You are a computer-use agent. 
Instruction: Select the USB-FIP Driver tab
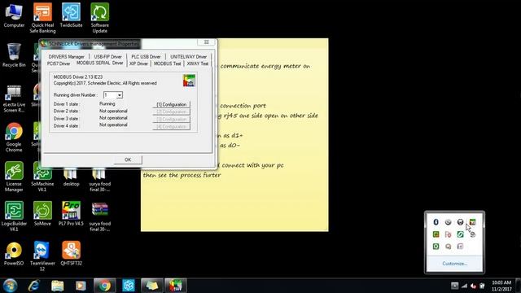pos(108,57)
